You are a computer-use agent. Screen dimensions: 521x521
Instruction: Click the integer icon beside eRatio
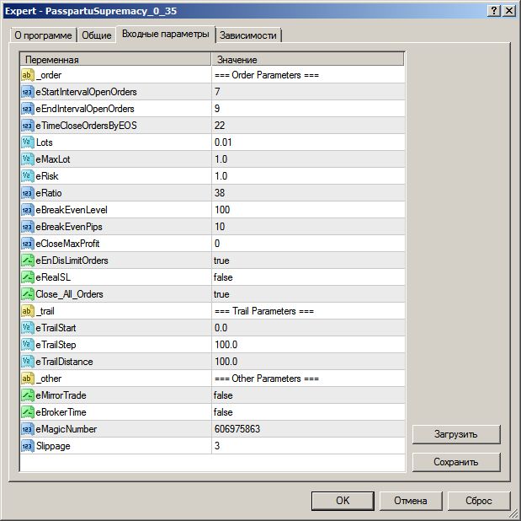[x=28, y=193]
